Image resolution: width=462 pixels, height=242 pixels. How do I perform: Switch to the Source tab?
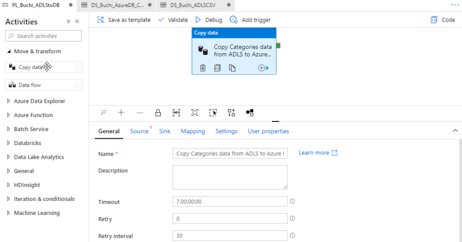[139, 131]
